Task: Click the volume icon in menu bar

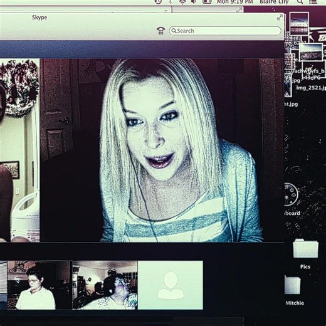Action: 194,2
